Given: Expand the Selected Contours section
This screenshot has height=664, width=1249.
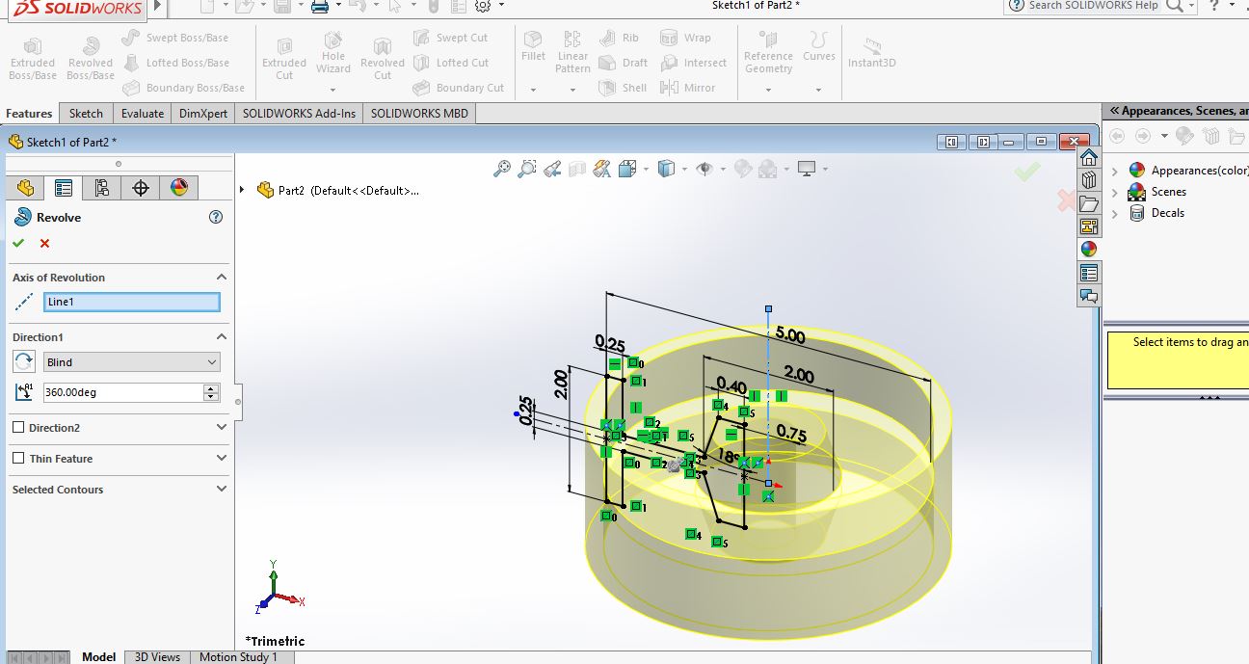Looking at the screenshot, I should click(222, 489).
